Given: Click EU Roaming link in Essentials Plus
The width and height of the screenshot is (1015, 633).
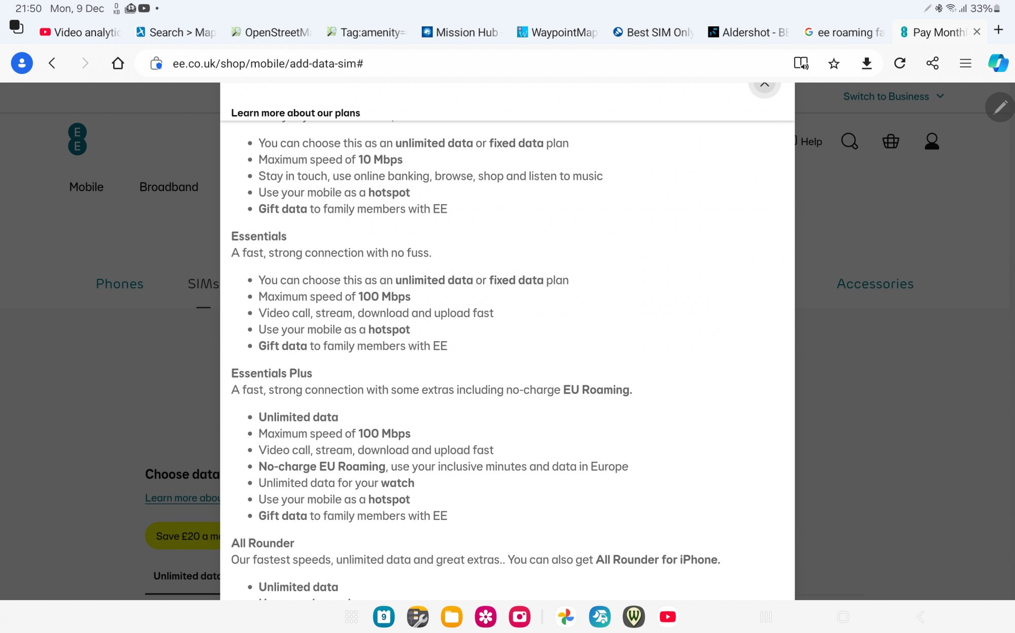Looking at the screenshot, I should pyautogui.click(x=597, y=389).
